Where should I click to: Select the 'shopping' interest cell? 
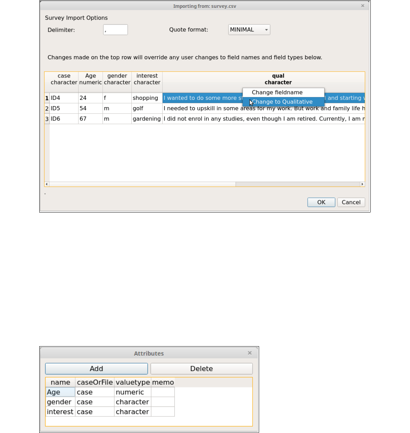[147, 98]
